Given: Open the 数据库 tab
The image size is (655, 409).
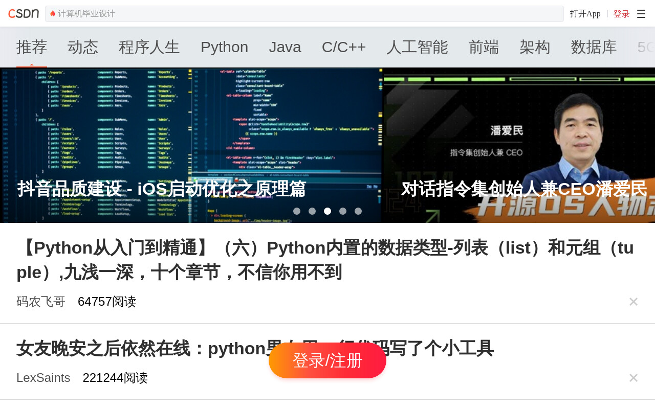Looking at the screenshot, I should click(594, 47).
